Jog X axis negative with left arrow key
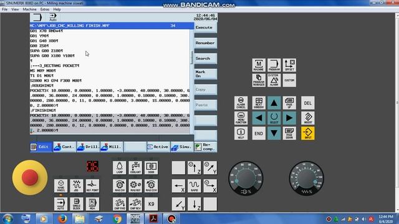 click(178, 185)
